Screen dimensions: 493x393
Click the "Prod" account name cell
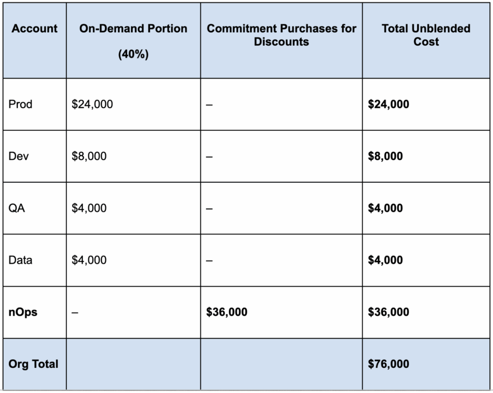[x=21, y=104]
